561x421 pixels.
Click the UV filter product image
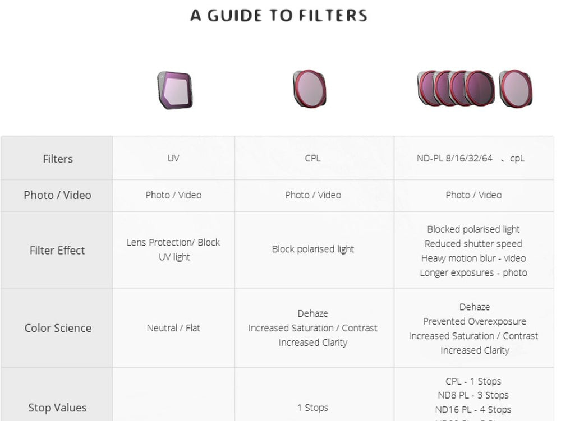point(175,90)
